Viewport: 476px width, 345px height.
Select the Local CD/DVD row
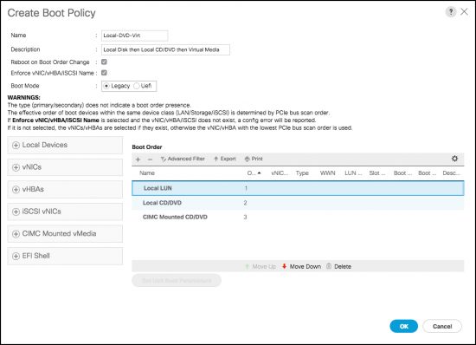point(298,203)
